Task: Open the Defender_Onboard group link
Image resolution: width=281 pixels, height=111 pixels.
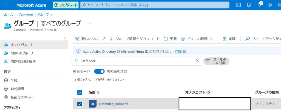Action: [x=113, y=104]
